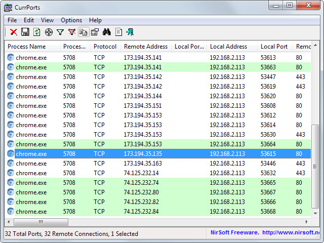Click chrome icon in selected row port 53615
324x243 pixels.
click(11, 153)
